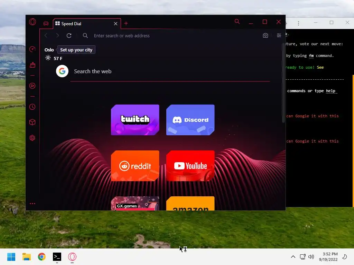Show hidden tray icons chevron
This screenshot has width=354, height=265.
point(293,257)
